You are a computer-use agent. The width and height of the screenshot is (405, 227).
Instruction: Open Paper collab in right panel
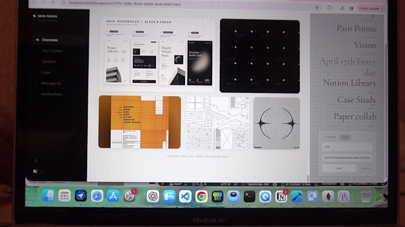(355, 117)
